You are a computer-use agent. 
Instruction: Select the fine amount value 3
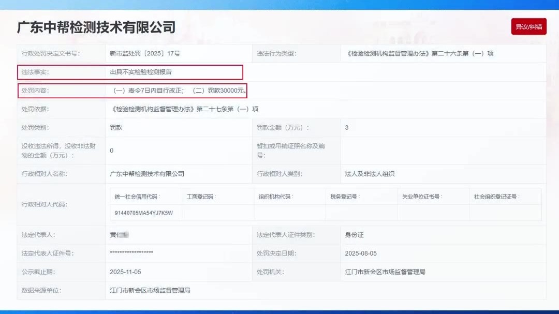(x=346, y=128)
